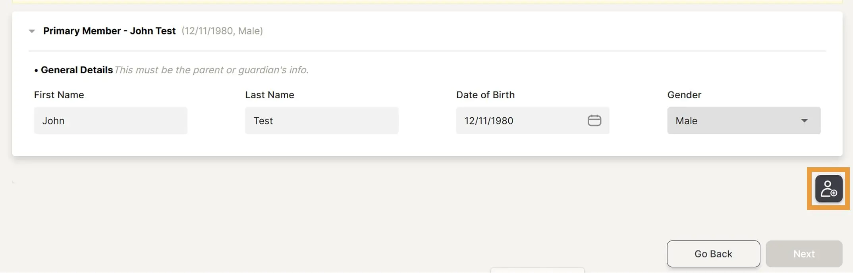Click the "Date of Birth" label
The height and width of the screenshot is (273, 853).
tap(485, 95)
